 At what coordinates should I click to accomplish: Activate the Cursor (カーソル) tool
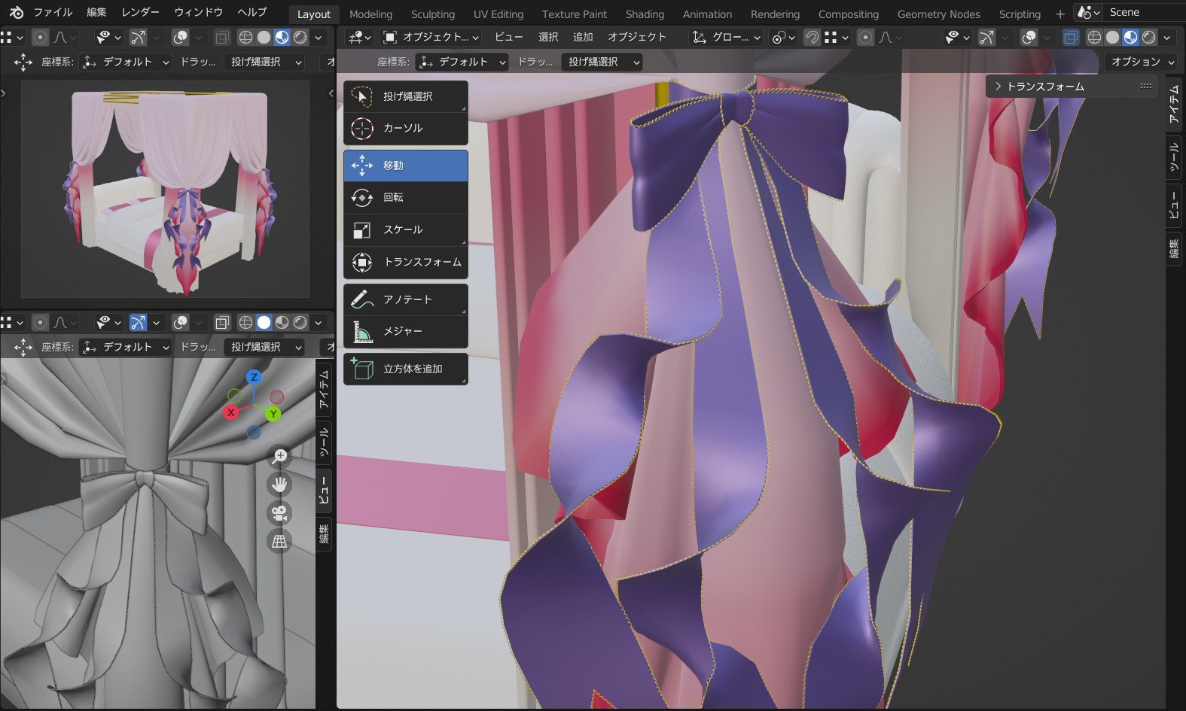tap(405, 129)
